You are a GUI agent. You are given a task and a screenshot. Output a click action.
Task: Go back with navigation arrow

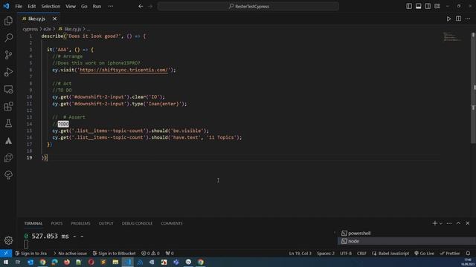(x=141, y=6)
